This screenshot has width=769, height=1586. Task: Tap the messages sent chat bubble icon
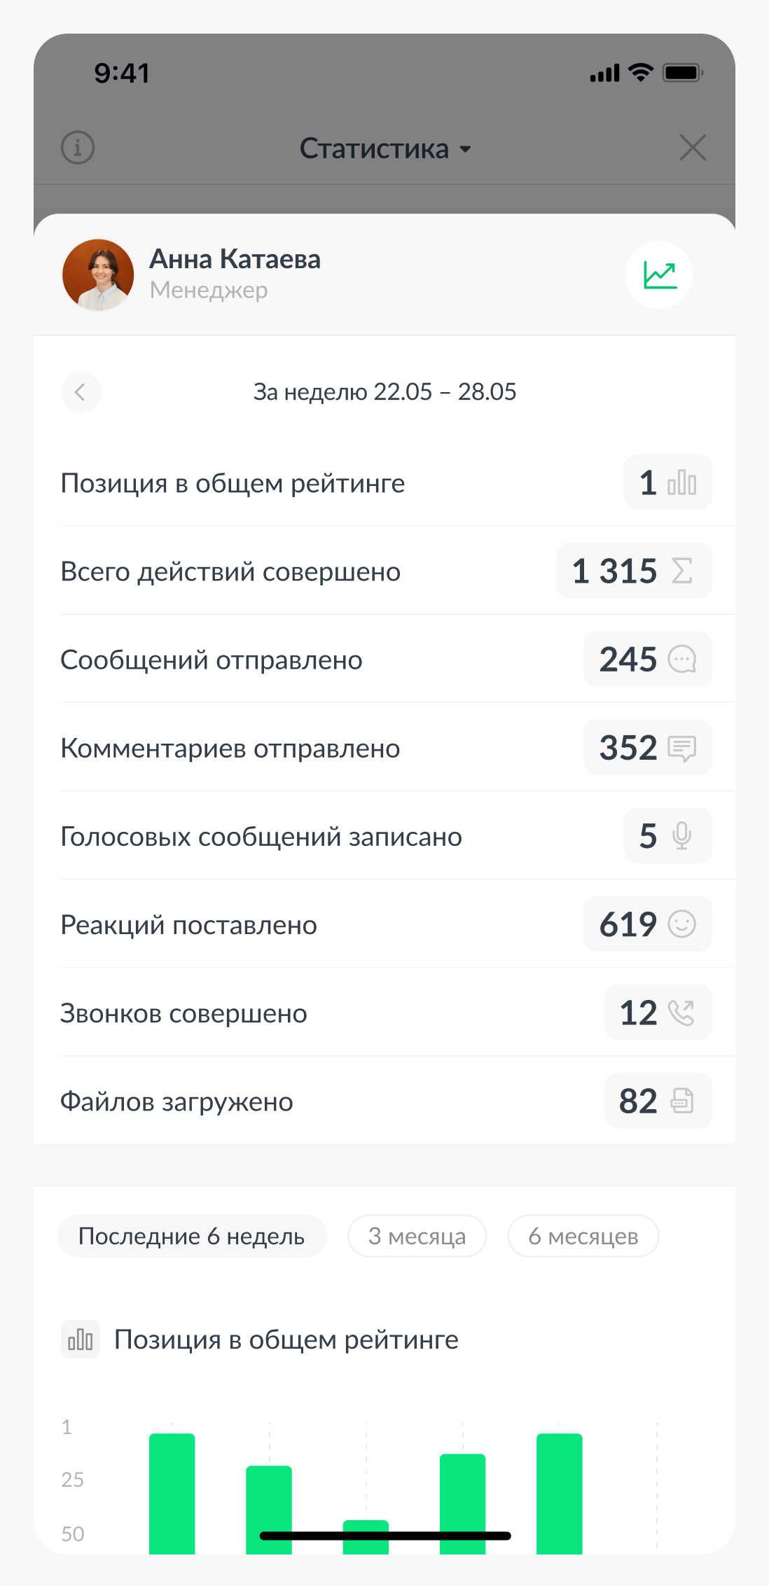[x=681, y=659]
